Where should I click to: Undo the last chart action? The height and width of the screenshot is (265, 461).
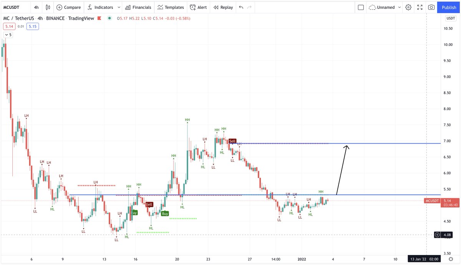[241, 7]
